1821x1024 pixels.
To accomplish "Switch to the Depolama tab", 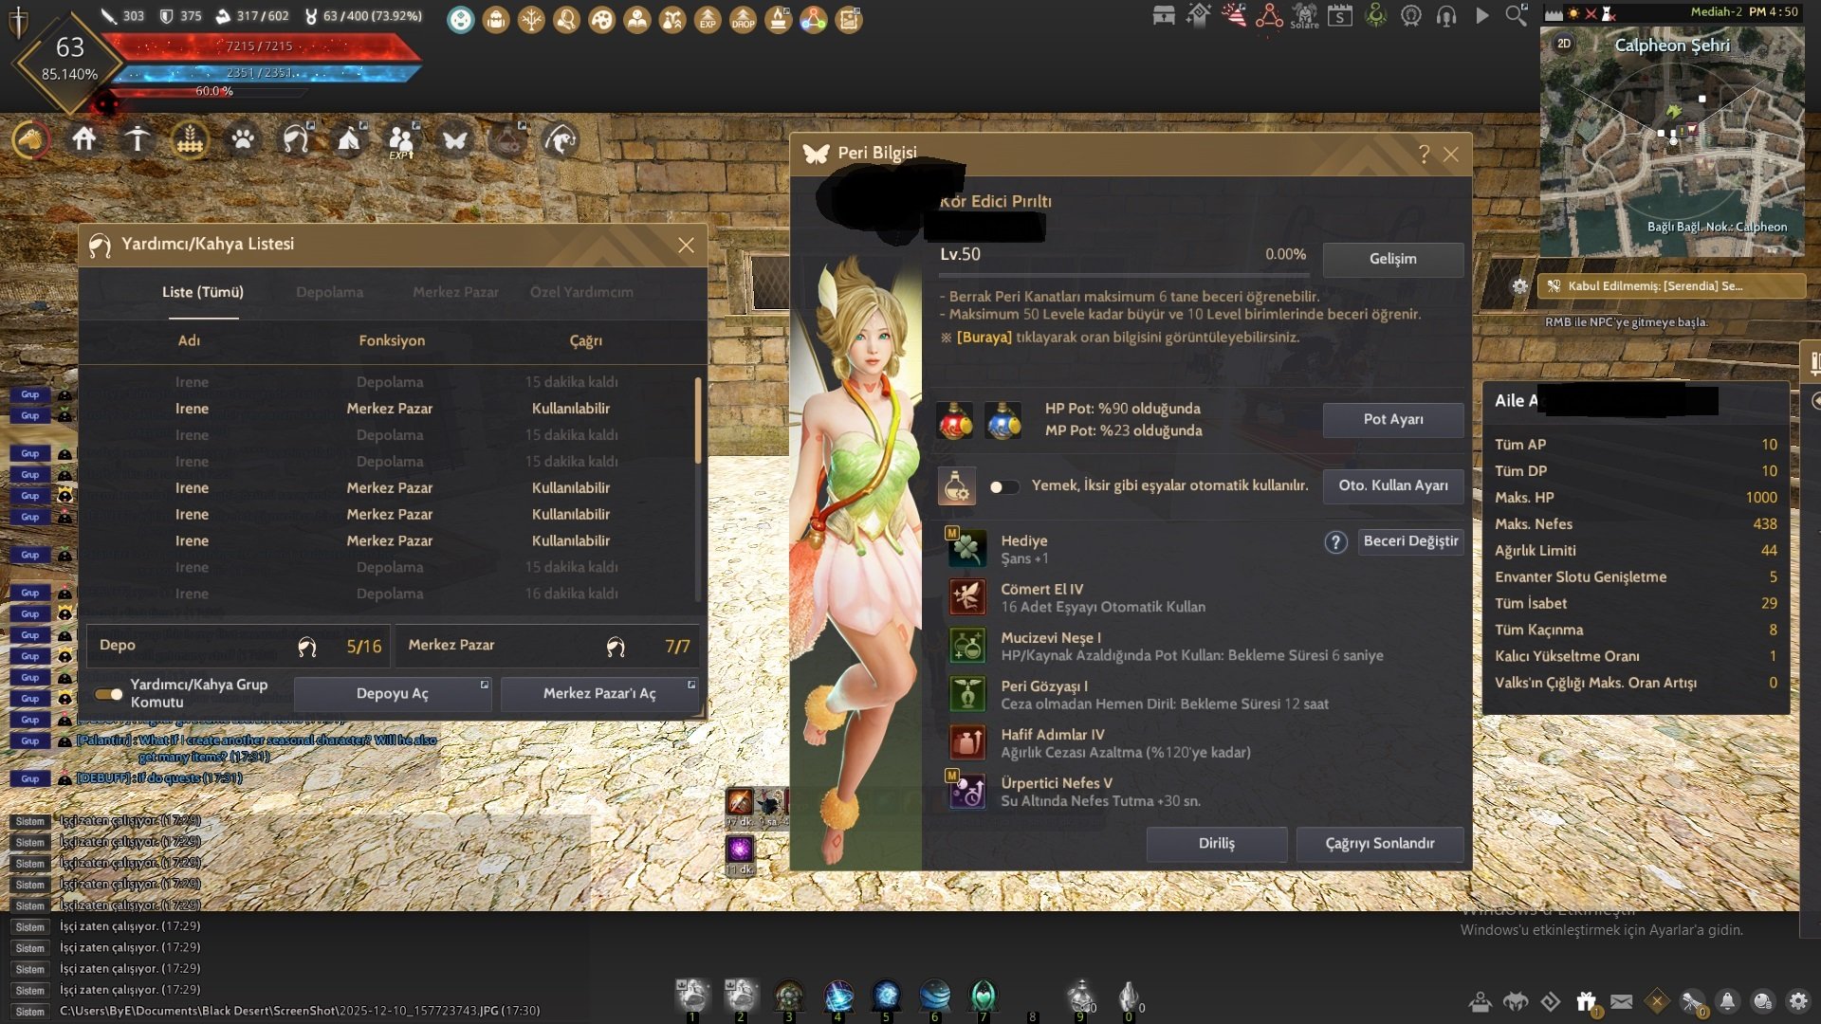I will [329, 292].
